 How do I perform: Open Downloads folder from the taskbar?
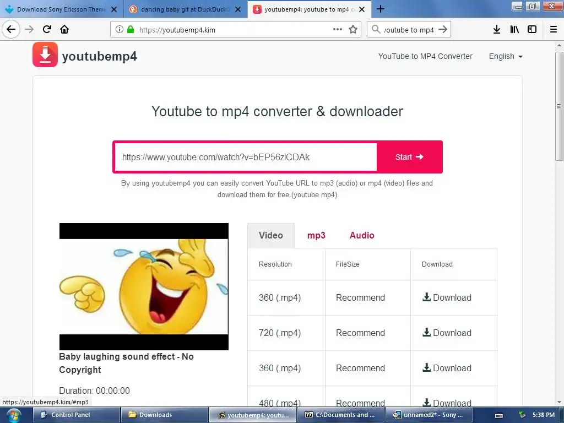coord(164,415)
